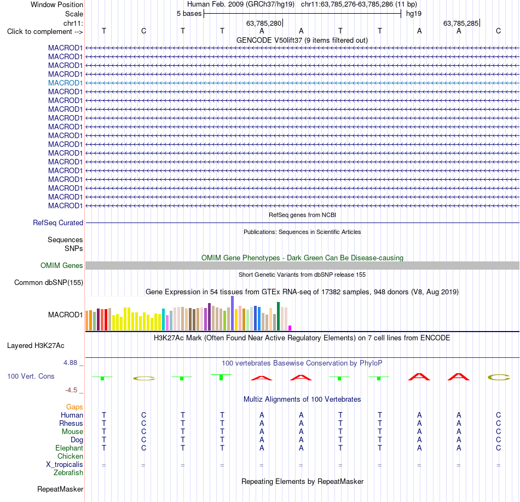Viewport: 520px width, 502px height.
Task: Click the "Sequences" subtrack label
Action: tap(65, 239)
